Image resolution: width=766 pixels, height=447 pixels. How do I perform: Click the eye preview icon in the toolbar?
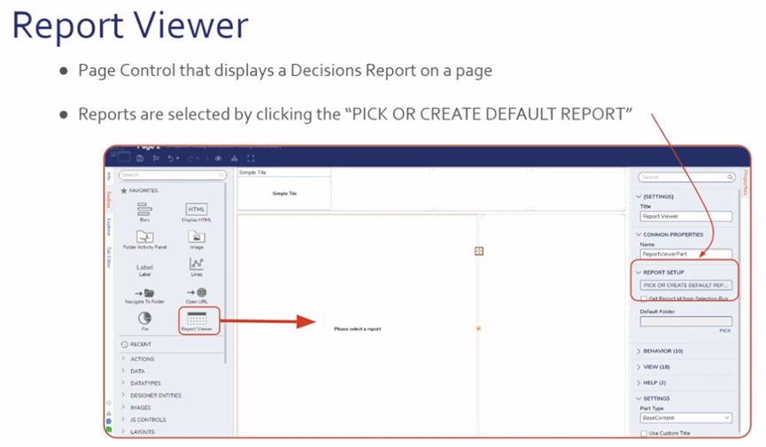click(219, 158)
